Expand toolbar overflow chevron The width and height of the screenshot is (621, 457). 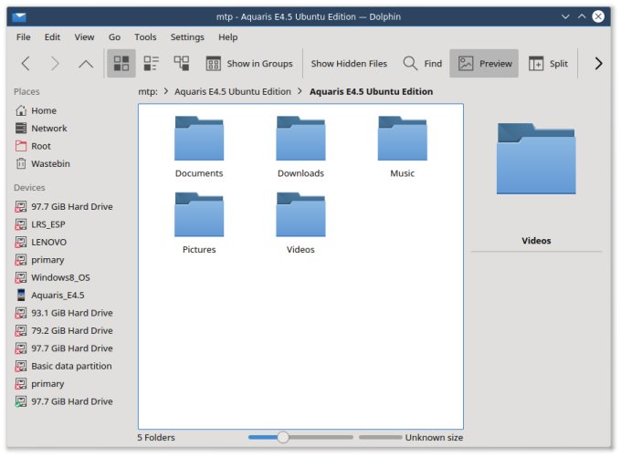[598, 64]
